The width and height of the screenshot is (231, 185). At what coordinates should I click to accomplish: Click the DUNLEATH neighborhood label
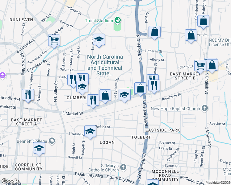[x=21, y=20]
